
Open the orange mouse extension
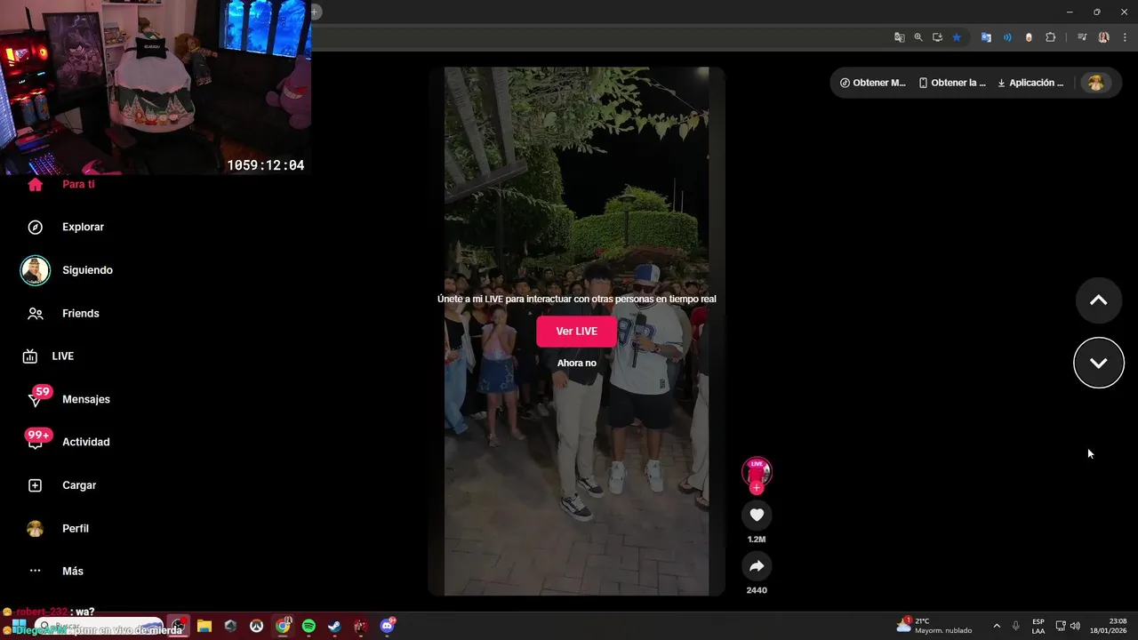tap(1029, 37)
